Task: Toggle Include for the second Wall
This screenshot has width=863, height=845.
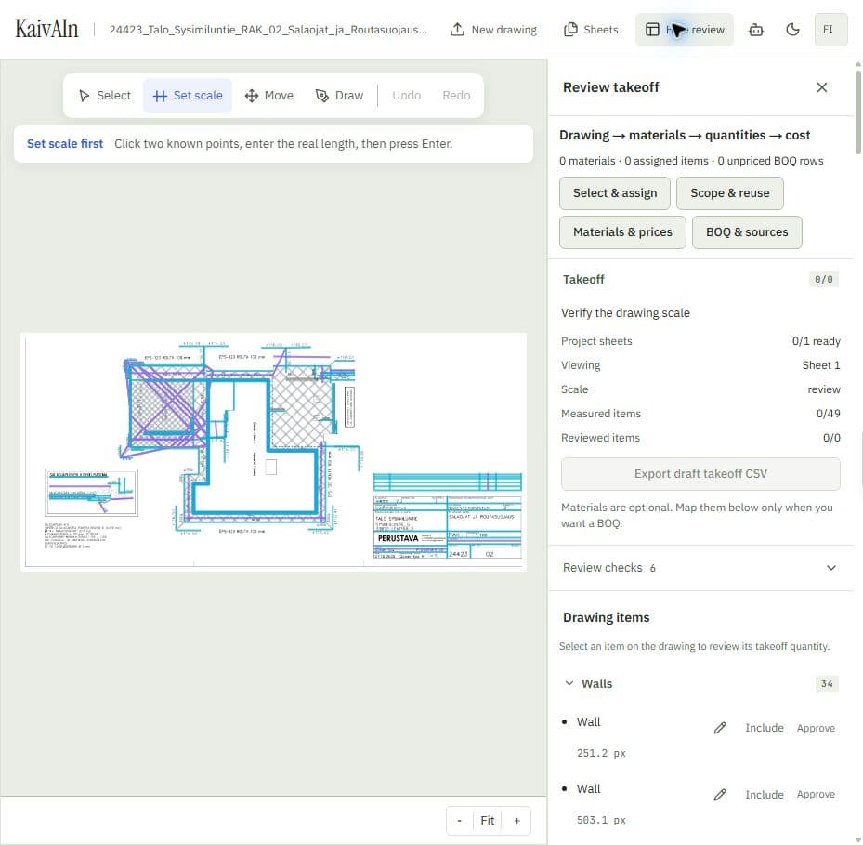Action: point(764,794)
